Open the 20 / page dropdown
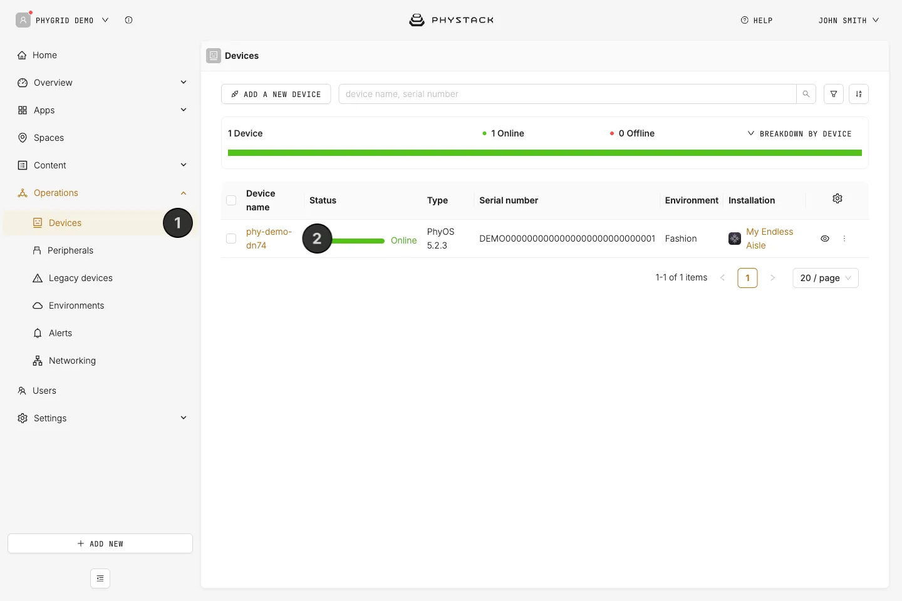This screenshot has height=601, width=902. tap(826, 278)
